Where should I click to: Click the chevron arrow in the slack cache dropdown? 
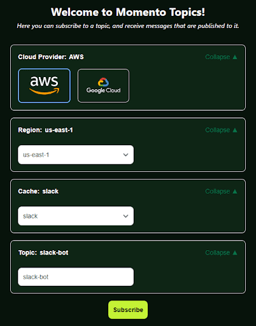point(125,216)
